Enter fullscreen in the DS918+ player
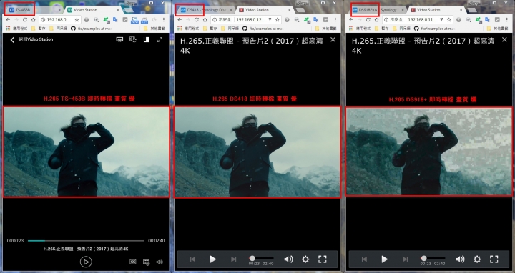Viewport: 515px width, 273px height. click(x=494, y=259)
